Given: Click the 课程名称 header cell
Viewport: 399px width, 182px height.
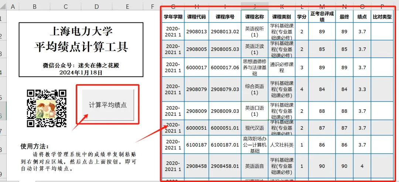Looking at the screenshot, I should [x=255, y=17].
